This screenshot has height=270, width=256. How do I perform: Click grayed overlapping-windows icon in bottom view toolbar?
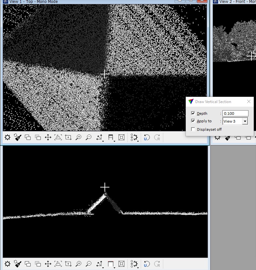(x=38, y=264)
